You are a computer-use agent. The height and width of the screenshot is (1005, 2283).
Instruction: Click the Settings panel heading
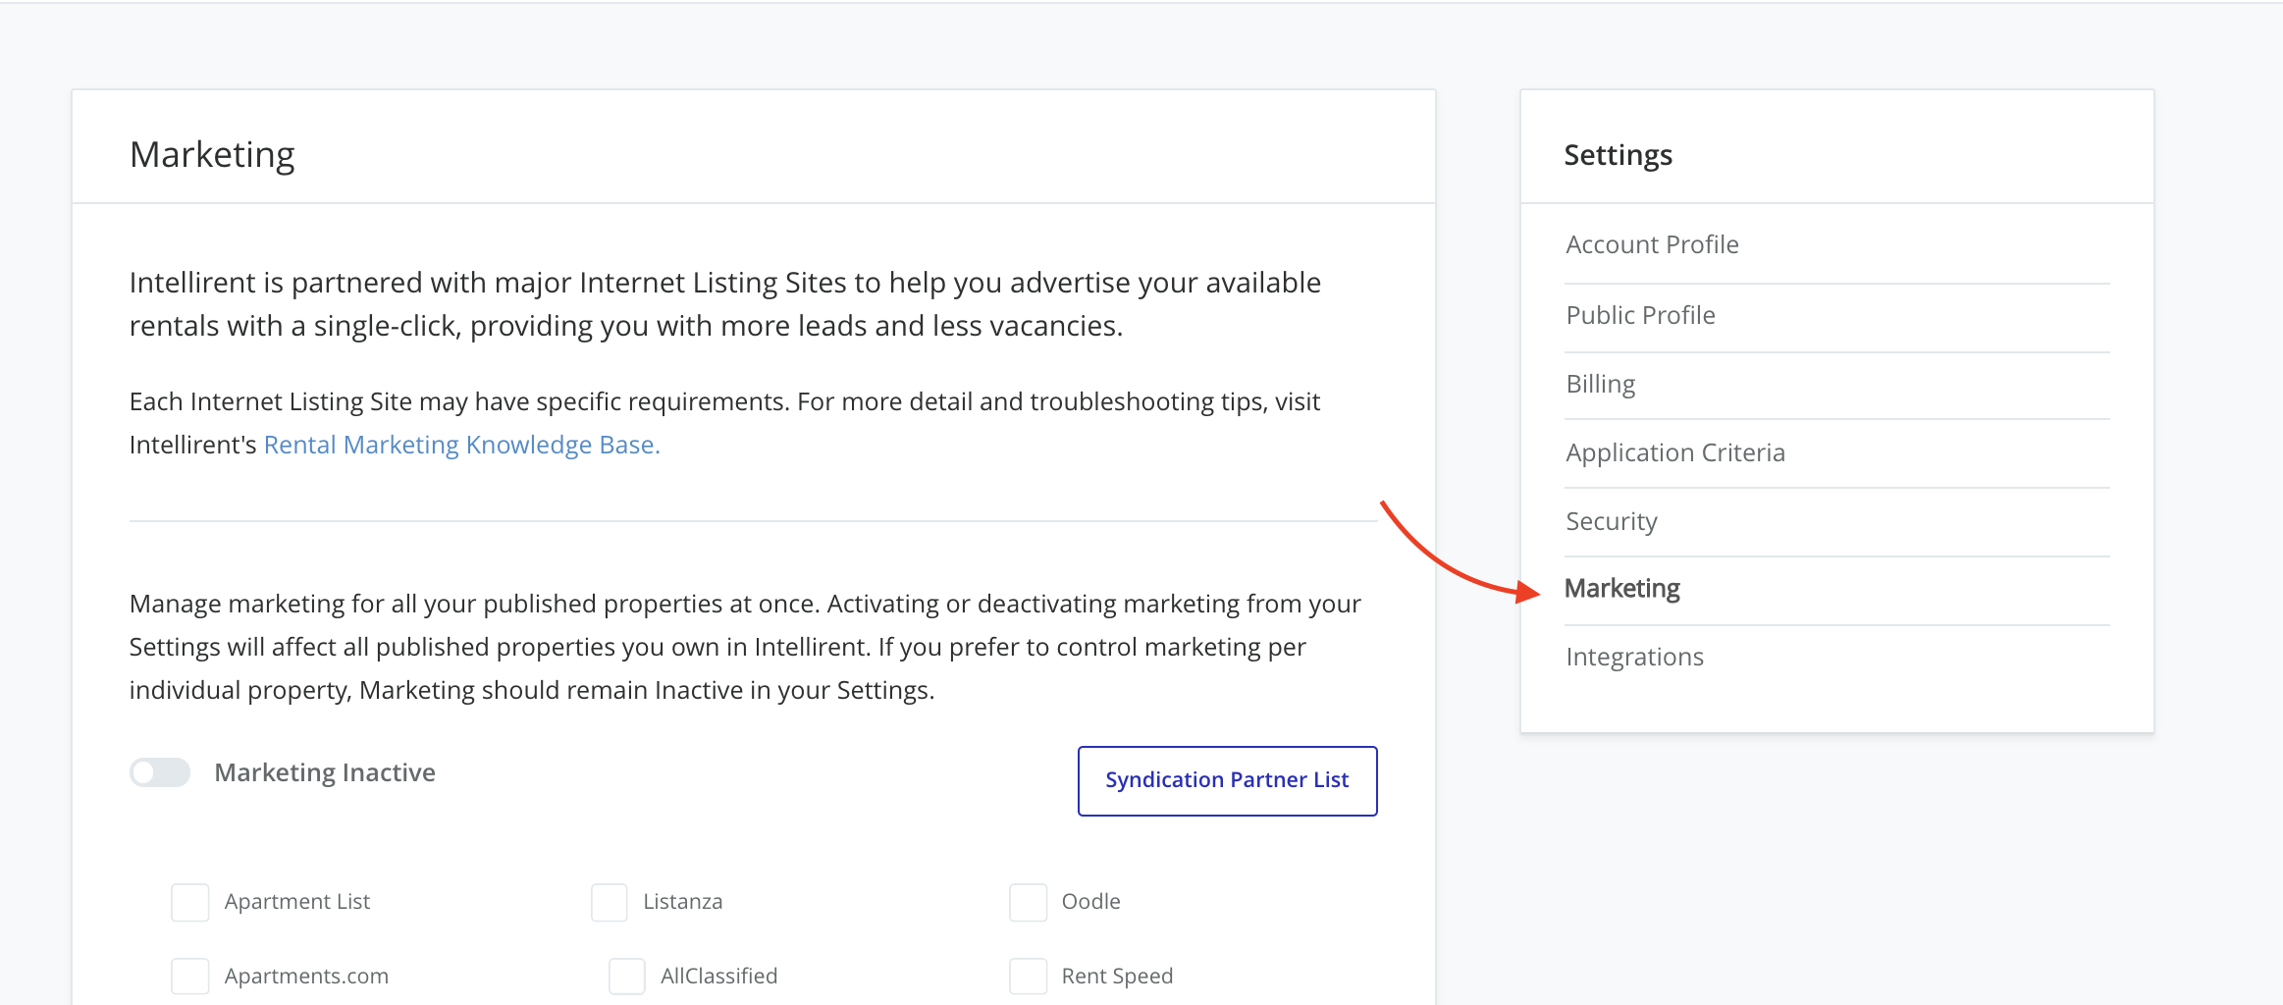(1618, 155)
